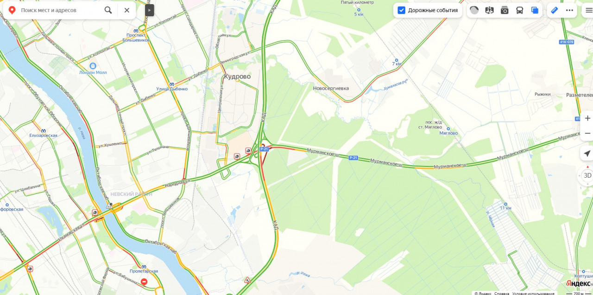This screenshot has width=593, height=295.
Task: Locate me with the arrow icon
Action: (587, 154)
